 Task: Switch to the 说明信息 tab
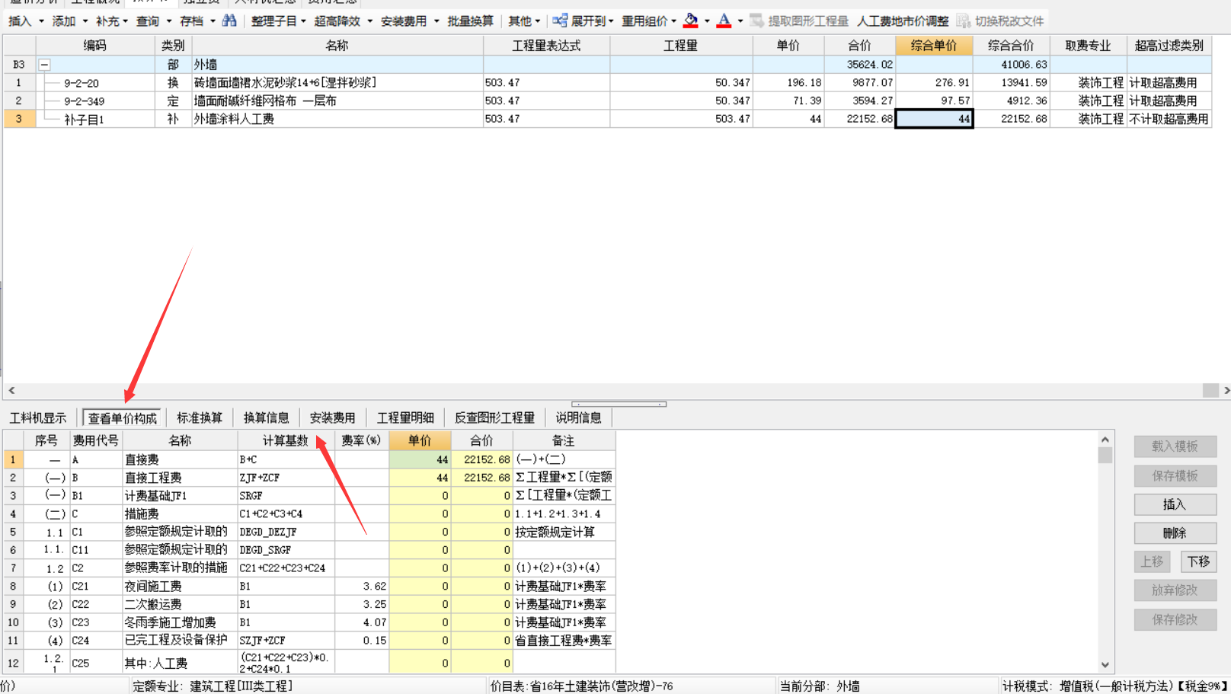(x=578, y=417)
